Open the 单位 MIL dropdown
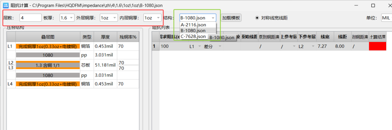Viewport: 392px width, 130px height. coord(386,18)
